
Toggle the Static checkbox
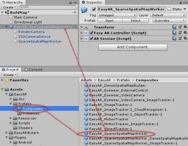(169, 9)
